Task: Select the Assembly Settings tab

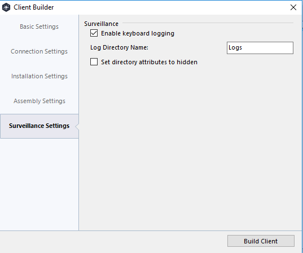Action: (39, 101)
